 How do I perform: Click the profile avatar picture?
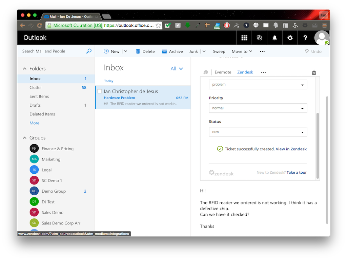point(321,38)
